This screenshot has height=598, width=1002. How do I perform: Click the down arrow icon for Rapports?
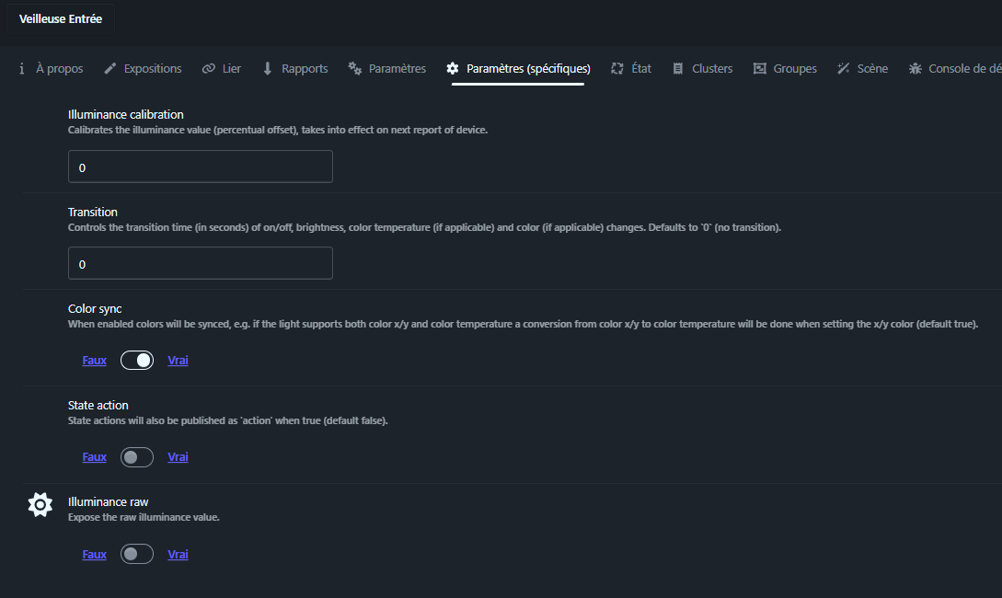268,69
